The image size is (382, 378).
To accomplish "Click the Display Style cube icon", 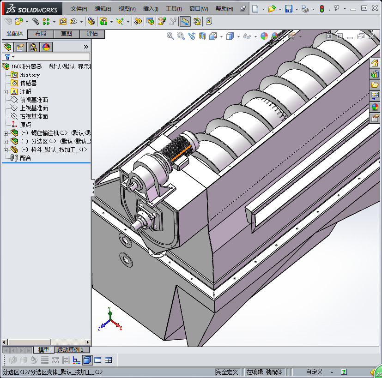I will click(x=230, y=36).
